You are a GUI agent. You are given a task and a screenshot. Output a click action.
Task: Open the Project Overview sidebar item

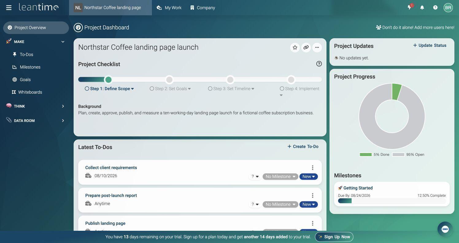point(36,28)
